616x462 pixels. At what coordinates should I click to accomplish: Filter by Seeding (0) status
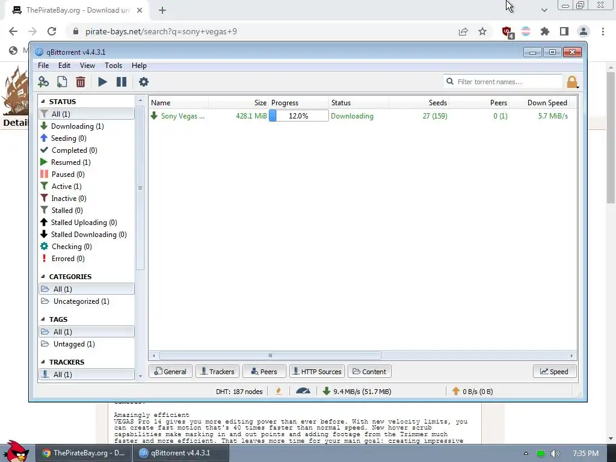[x=69, y=138]
